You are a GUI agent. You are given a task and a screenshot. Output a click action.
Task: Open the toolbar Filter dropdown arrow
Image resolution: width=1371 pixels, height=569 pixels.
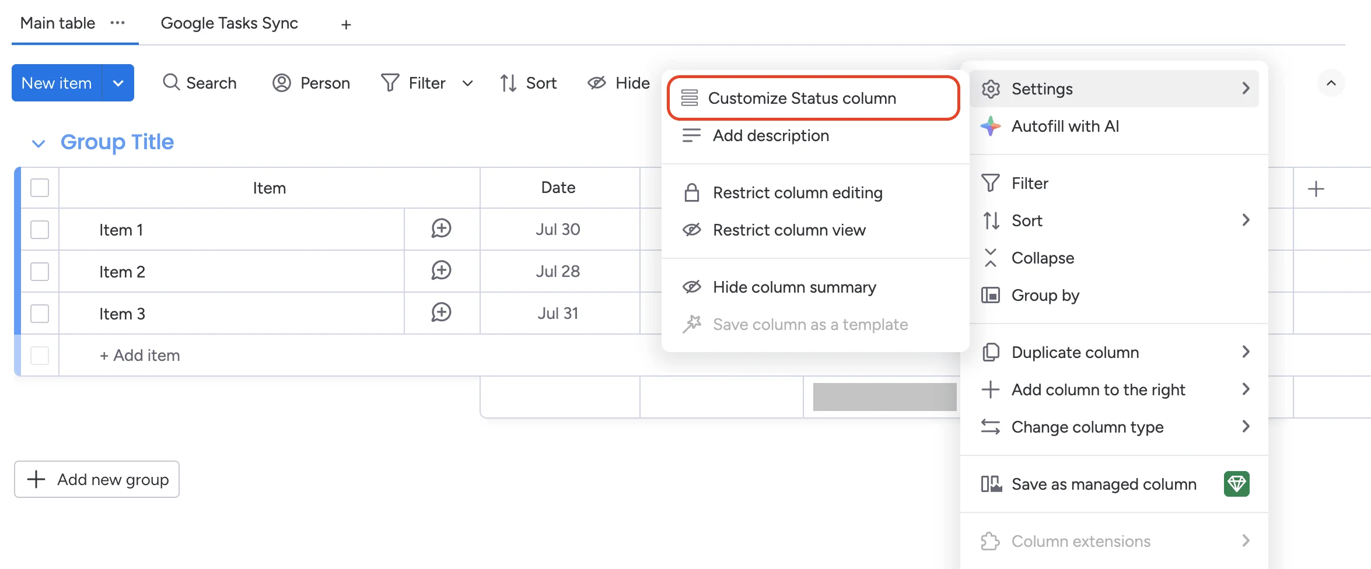click(467, 83)
